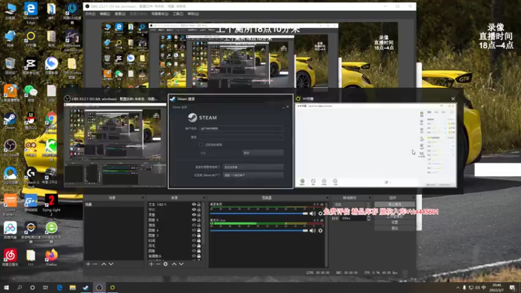Open 网易云音乐 desktop shortcut

tap(10, 258)
